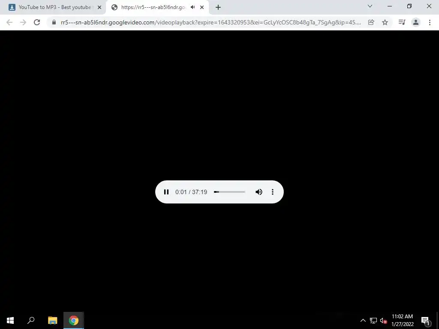Mute the tab via its speaker icon
The width and height of the screenshot is (439, 329).
tap(192, 7)
